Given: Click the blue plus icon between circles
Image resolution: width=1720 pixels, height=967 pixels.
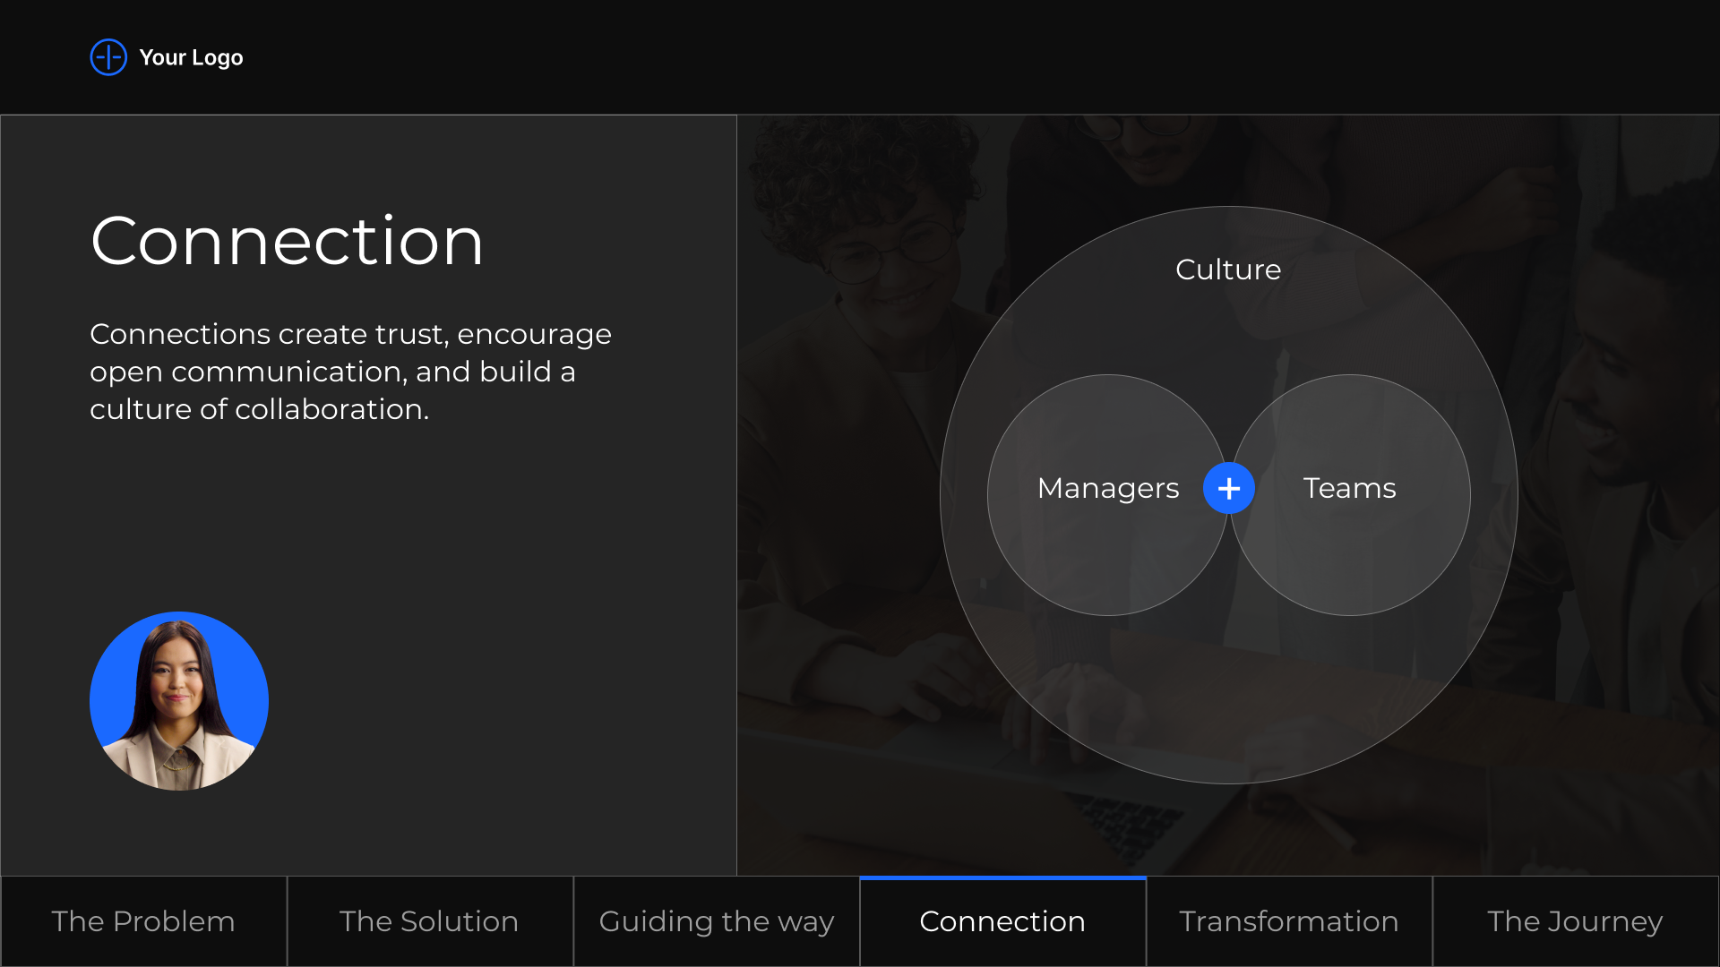Looking at the screenshot, I should [1228, 488].
